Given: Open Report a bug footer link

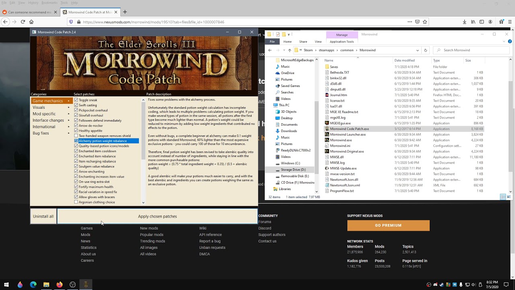Looking at the screenshot, I should [x=210, y=241].
